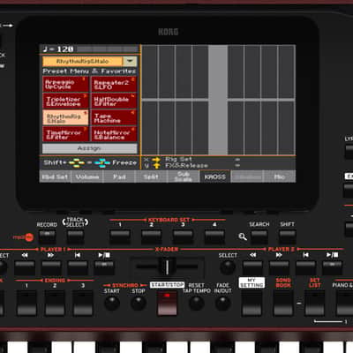Select the Repeater2 &LFO preset

point(114,85)
